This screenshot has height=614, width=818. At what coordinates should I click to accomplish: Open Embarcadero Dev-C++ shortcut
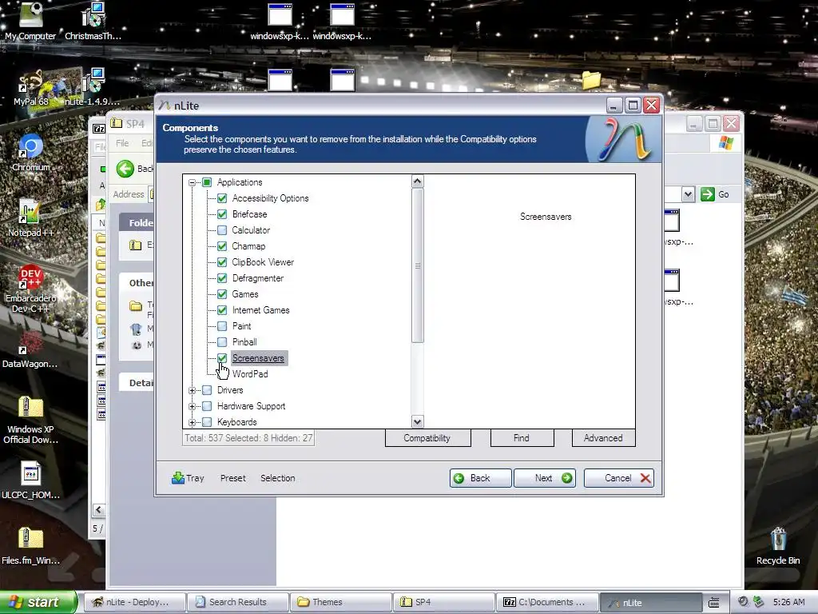[x=30, y=289]
